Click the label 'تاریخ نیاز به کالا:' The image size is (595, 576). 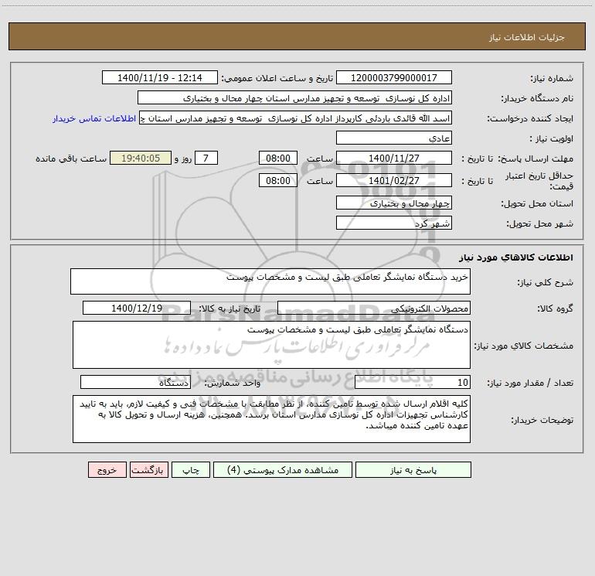(229, 308)
